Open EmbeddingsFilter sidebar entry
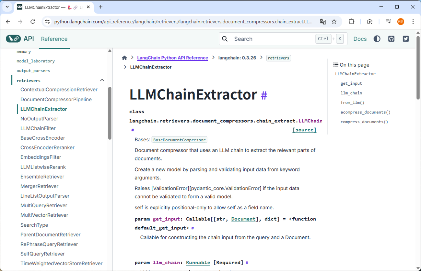 point(41,157)
